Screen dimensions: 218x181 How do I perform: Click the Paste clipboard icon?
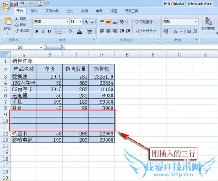tap(7, 21)
